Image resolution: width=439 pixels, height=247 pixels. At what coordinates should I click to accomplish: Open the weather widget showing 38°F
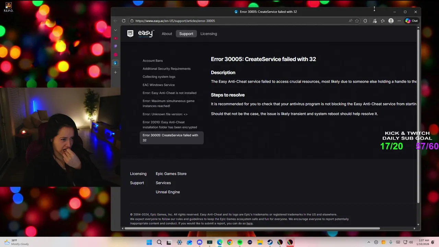[16, 242]
